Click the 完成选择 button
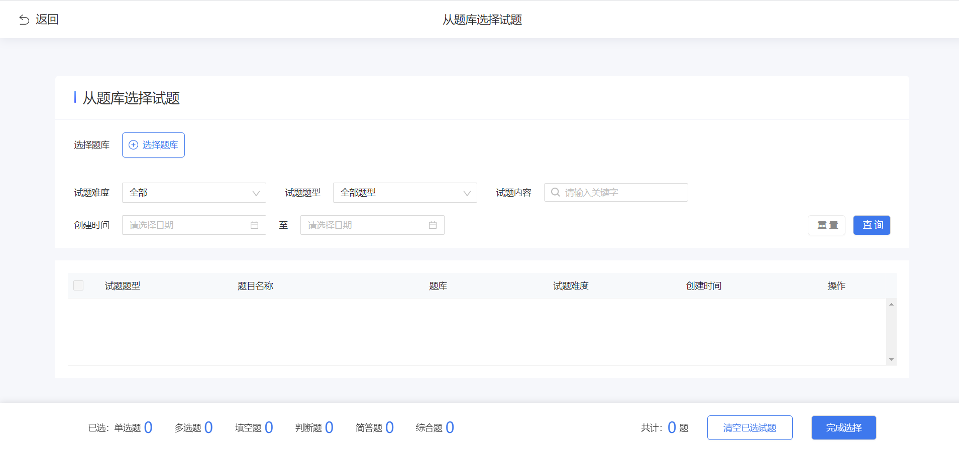Image resolution: width=959 pixels, height=450 pixels. click(844, 428)
